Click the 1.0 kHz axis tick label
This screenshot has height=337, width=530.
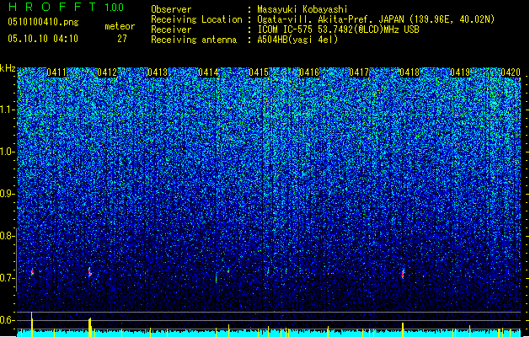pyautogui.click(x=6, y=152)
